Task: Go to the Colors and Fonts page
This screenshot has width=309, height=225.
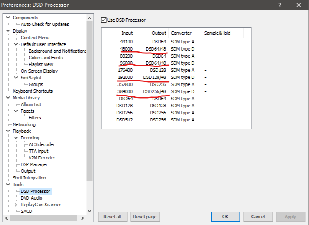Action: [x=46, y=58]
